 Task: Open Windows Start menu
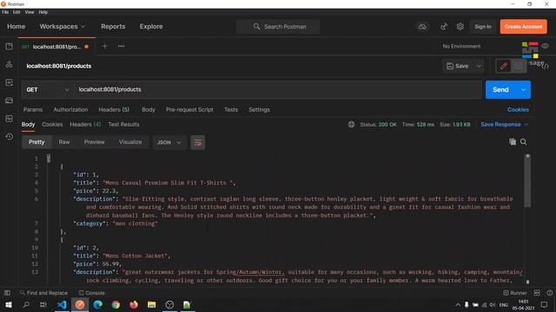click(9, 304)
